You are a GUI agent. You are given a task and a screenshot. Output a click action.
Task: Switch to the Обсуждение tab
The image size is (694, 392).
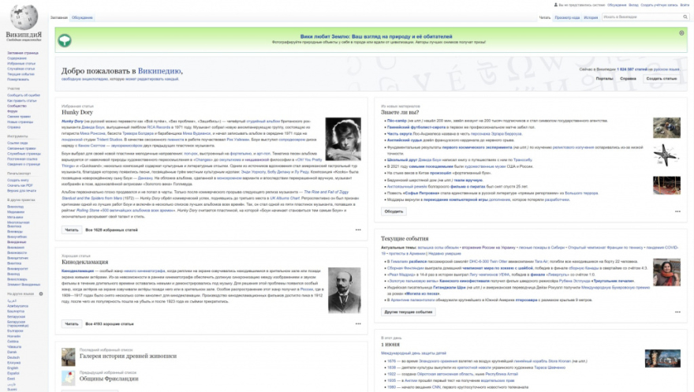81,17
